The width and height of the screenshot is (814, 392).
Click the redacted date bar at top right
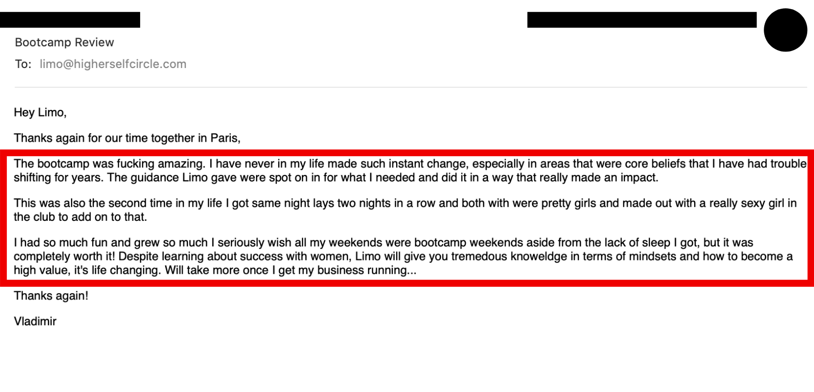(642, 20)
